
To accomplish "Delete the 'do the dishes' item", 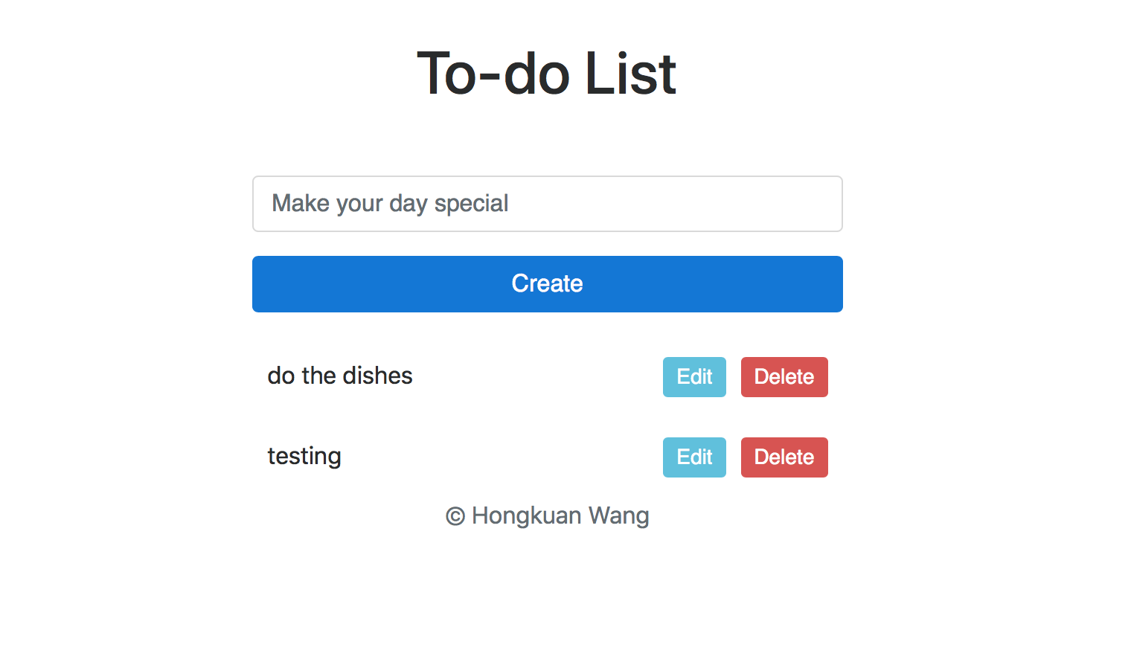I will pos(784,377).
